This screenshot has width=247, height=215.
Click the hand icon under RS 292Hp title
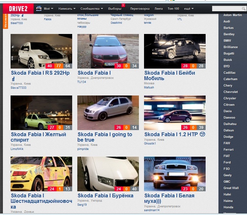click(13, 79)
